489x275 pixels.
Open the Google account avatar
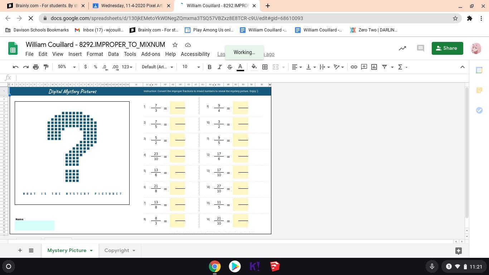coord(476,48)
